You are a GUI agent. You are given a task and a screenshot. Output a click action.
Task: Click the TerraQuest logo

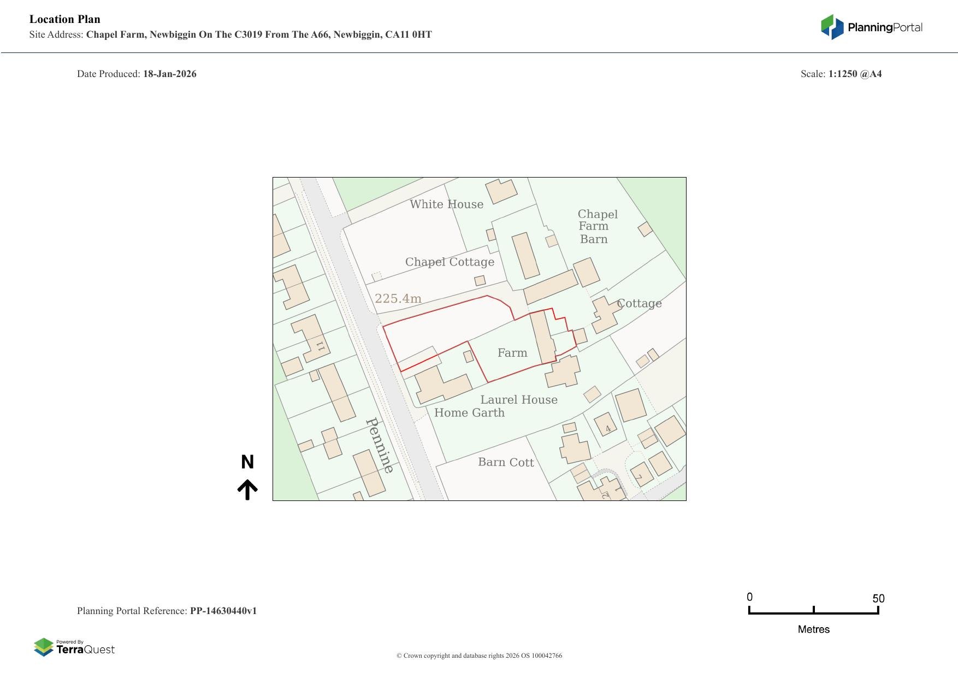(74, 647)
